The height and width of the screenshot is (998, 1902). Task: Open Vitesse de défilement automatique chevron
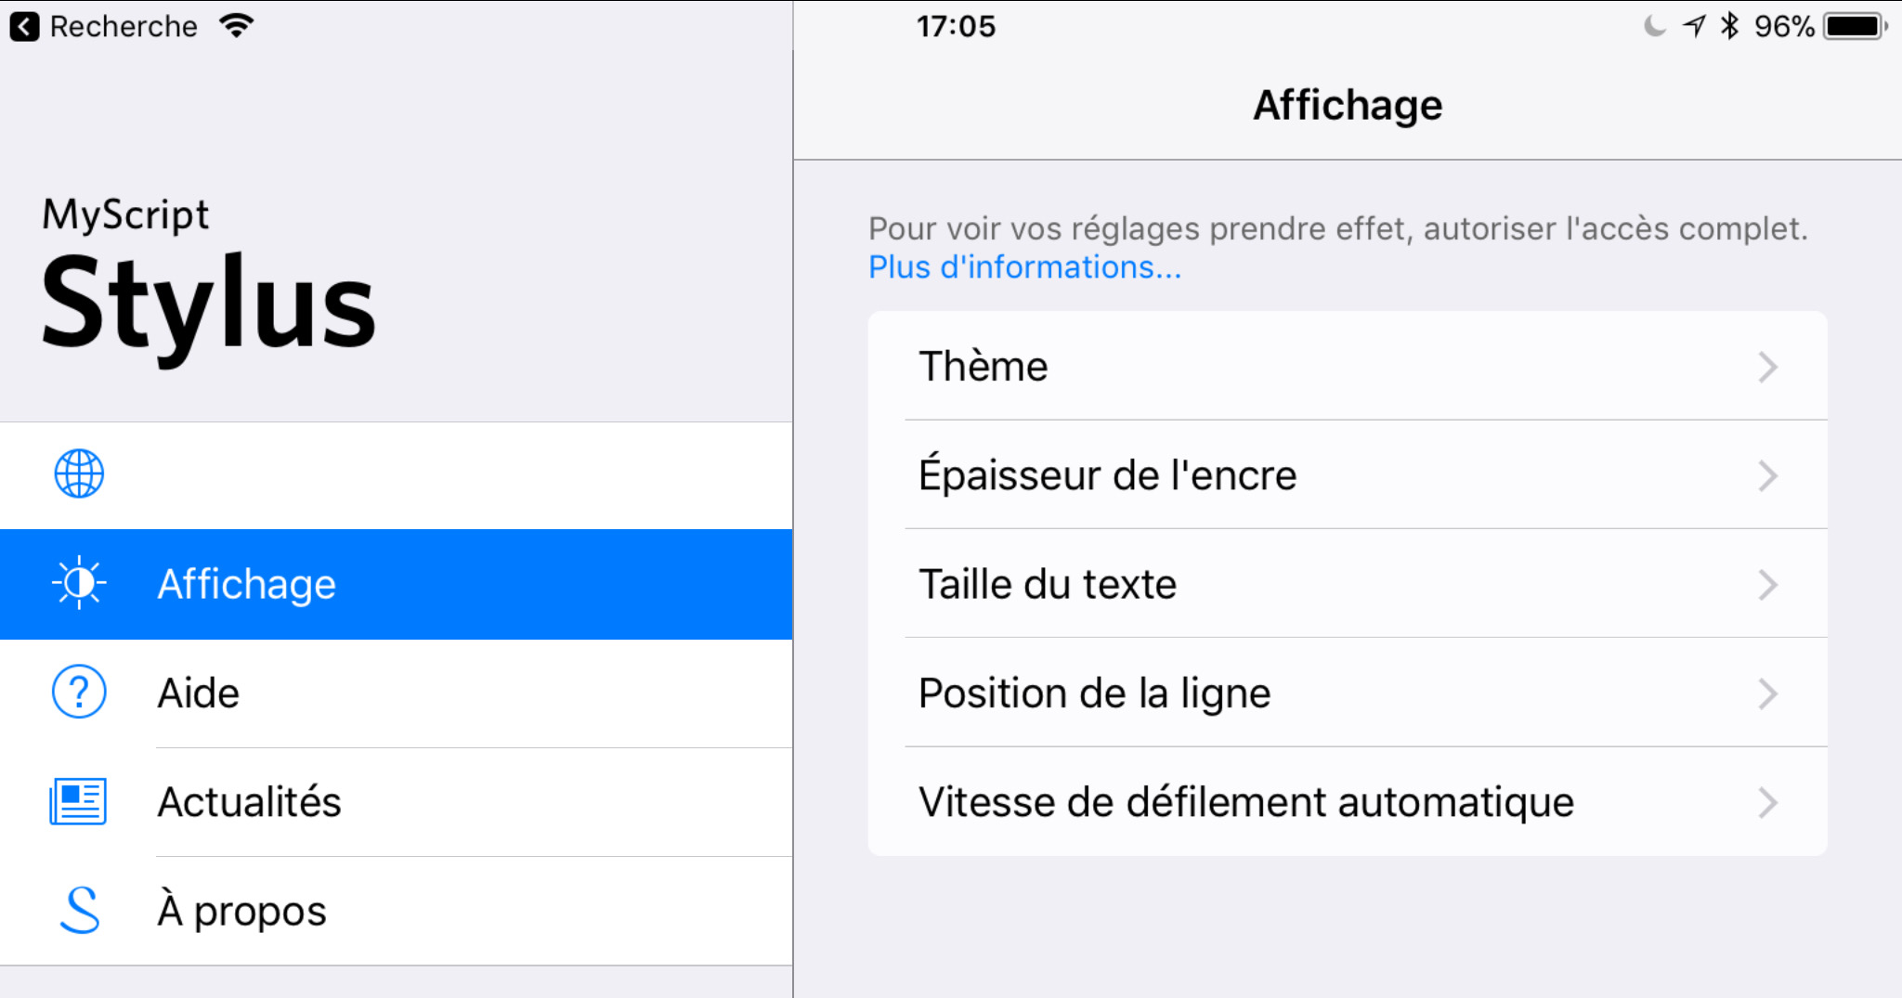tap(1767, 802)
